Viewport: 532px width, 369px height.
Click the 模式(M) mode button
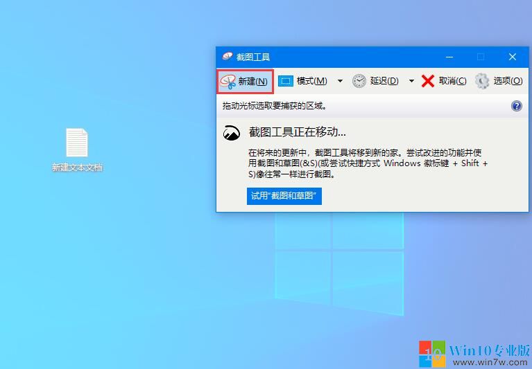tap(303, 81)
